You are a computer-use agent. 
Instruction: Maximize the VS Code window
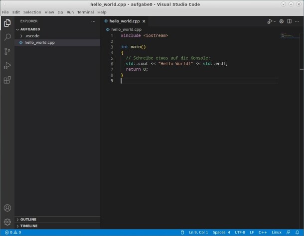tap(291, 4)
